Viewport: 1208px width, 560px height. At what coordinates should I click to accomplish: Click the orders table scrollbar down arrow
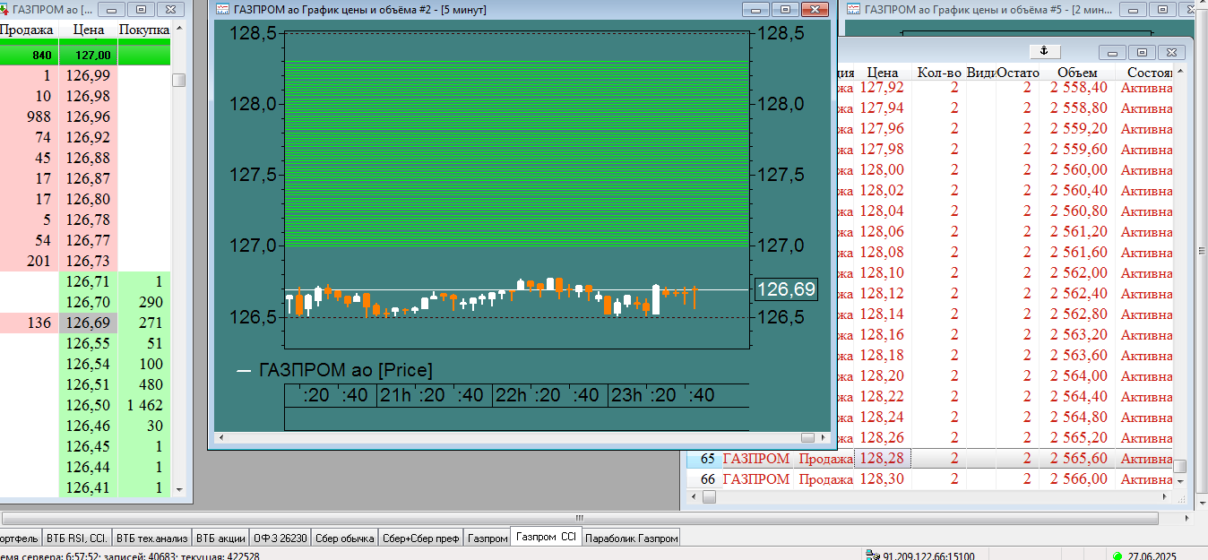coord(1180,481)
